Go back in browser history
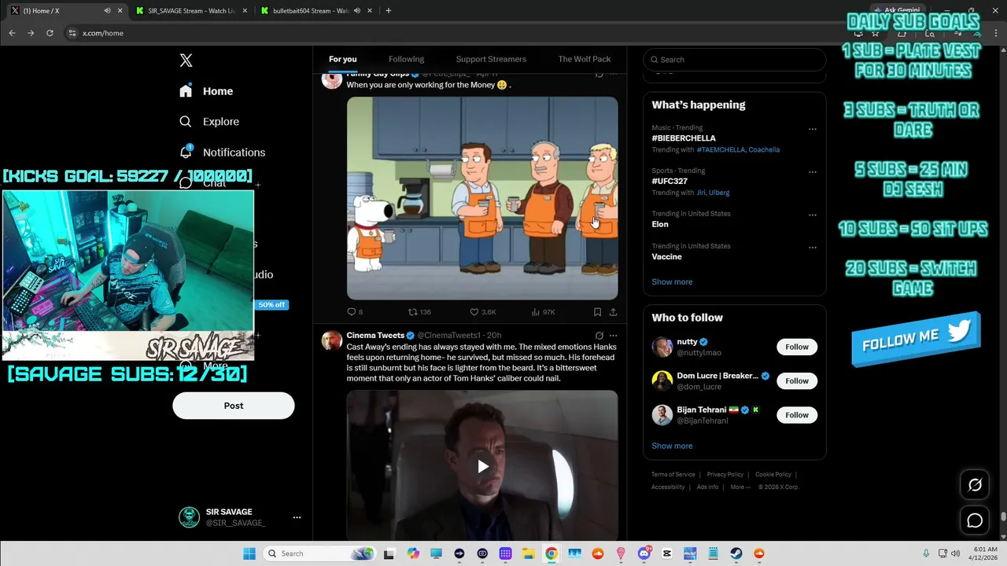1007x566 pixels. [12, 33]
